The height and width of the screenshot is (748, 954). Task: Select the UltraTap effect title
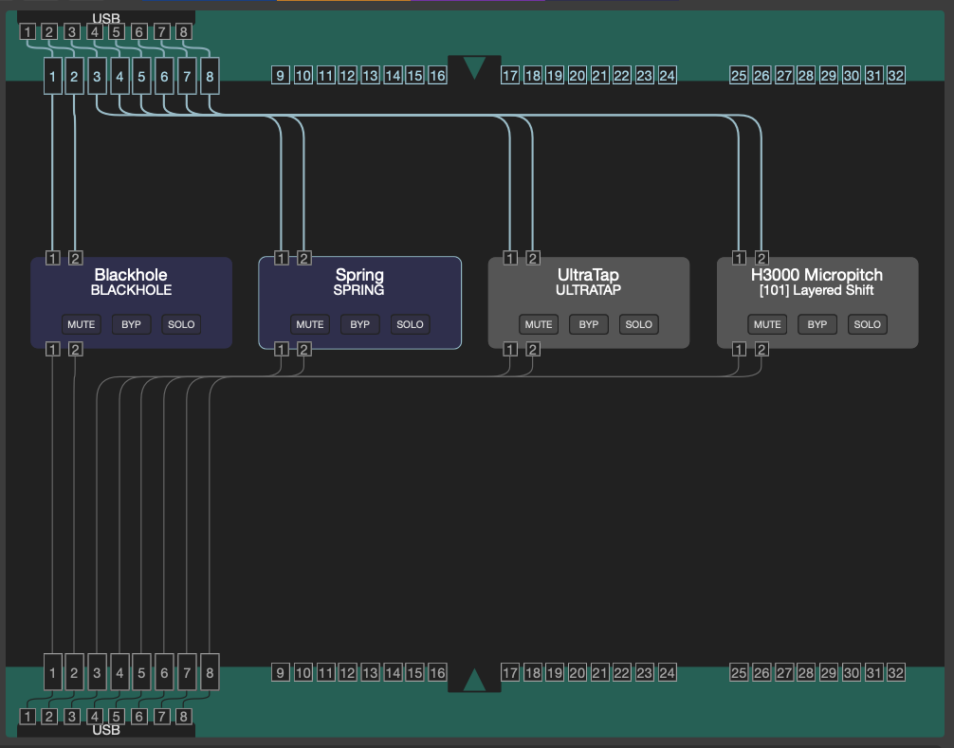pos(588,275)
